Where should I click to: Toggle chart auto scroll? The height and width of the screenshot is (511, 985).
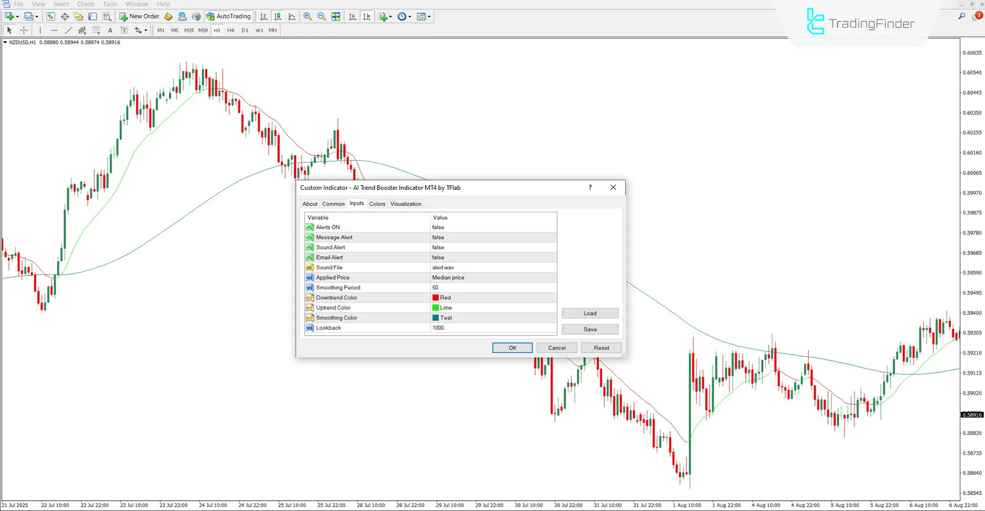point(352,16)
